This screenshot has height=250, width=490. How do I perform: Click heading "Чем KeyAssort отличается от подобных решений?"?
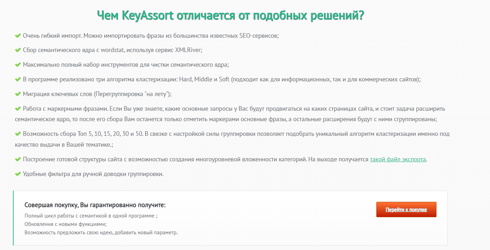(230, 16)
